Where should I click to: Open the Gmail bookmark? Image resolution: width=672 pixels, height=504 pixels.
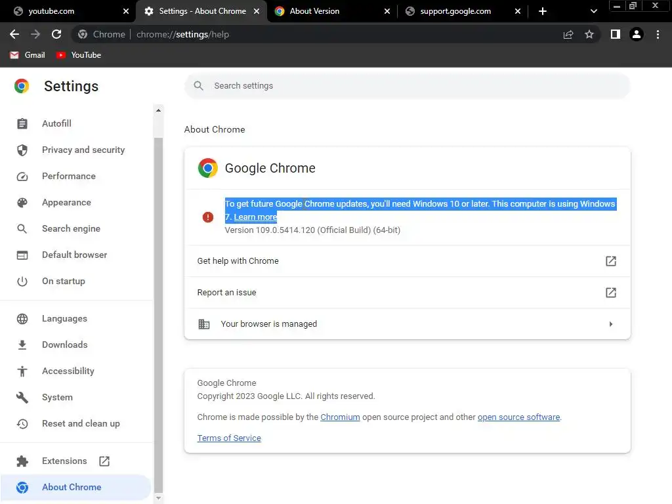(28, 55)
